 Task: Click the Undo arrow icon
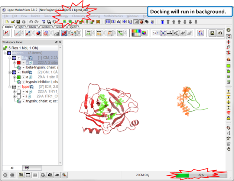click(x=30, y=22)
